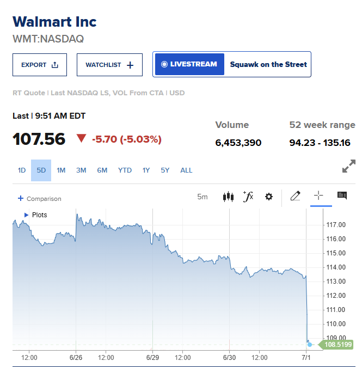Open the Livestream button
Screen dimensions: 356x367
pos(189,64)
